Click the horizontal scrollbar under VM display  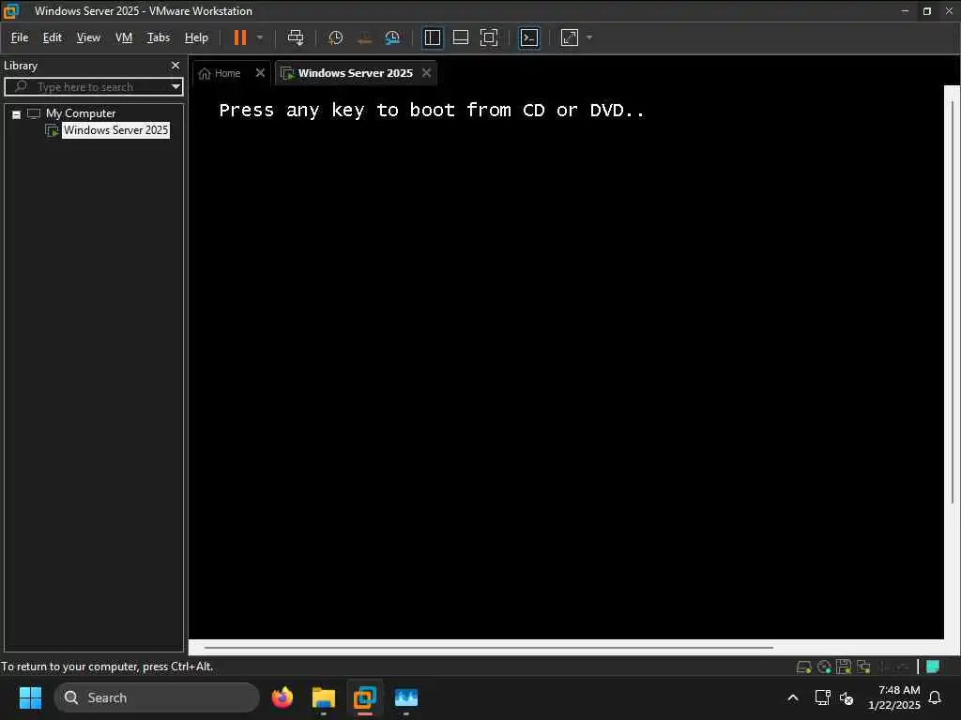coord(488,647)
